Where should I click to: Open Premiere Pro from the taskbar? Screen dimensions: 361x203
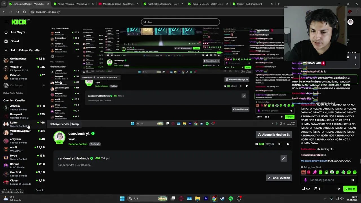206,198
